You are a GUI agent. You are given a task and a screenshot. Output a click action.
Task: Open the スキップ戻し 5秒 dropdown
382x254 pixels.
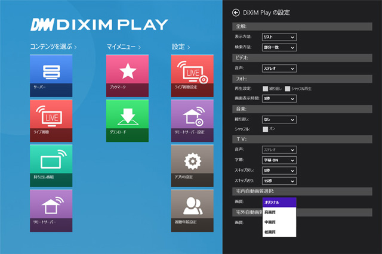279,171
